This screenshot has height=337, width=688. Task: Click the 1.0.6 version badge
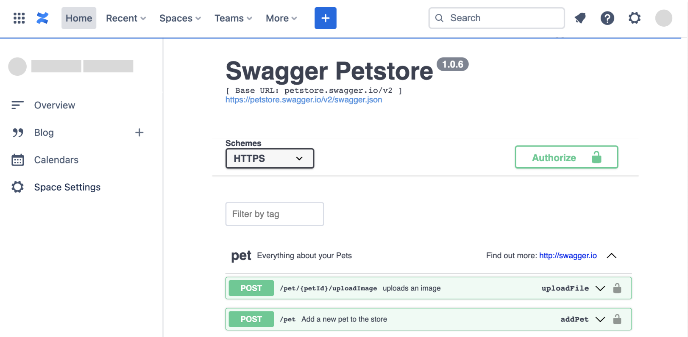[x=452, y=64]
